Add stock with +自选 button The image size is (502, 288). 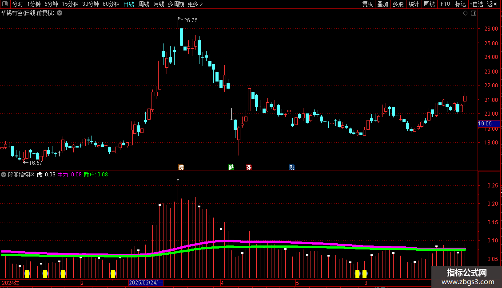click(x=476, y=4)
